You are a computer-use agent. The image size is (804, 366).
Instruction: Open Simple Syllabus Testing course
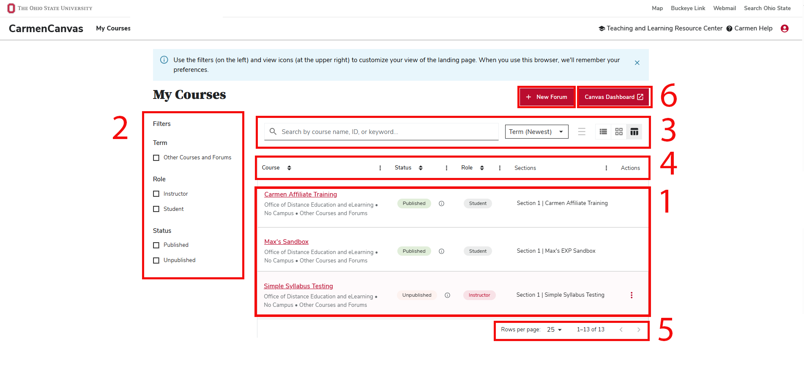298,286
